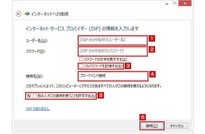Click into the パスワード input field

click(x=113, y=51)
